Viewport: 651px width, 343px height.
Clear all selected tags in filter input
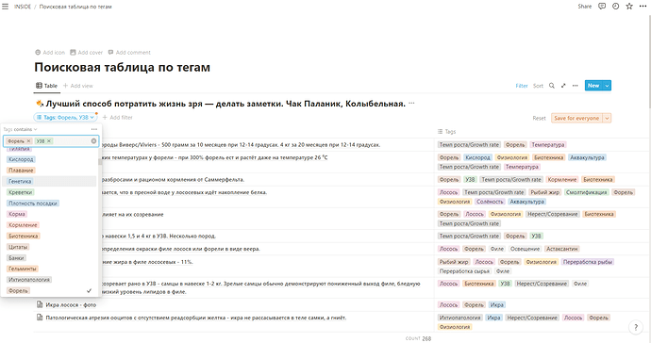coord(93,141)
